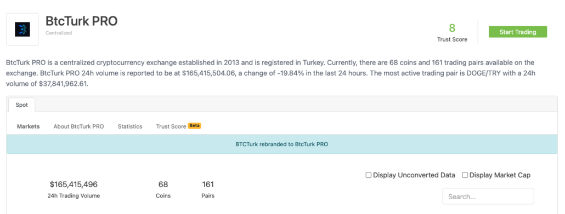Click the BtcTurk PRO logo icon
The height and width of the screenshot is (214, 565).
pyautogui.click(x=22, y=29)
